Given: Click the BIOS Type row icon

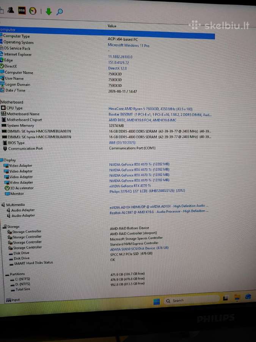Looking at the screenshot, I should 5,142.
